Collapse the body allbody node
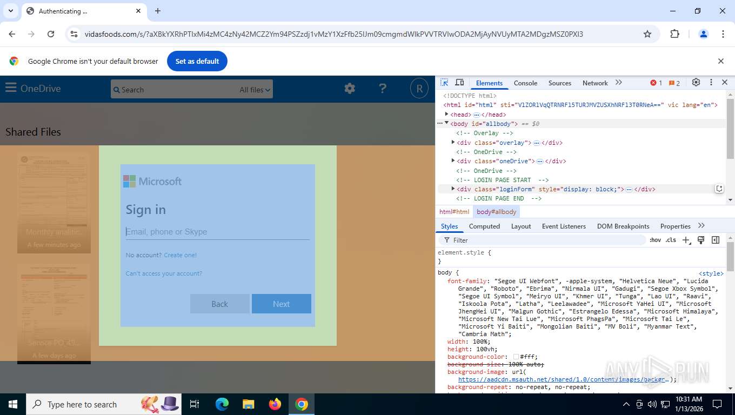This screenshot has height=415, width=735. [447, 124]
